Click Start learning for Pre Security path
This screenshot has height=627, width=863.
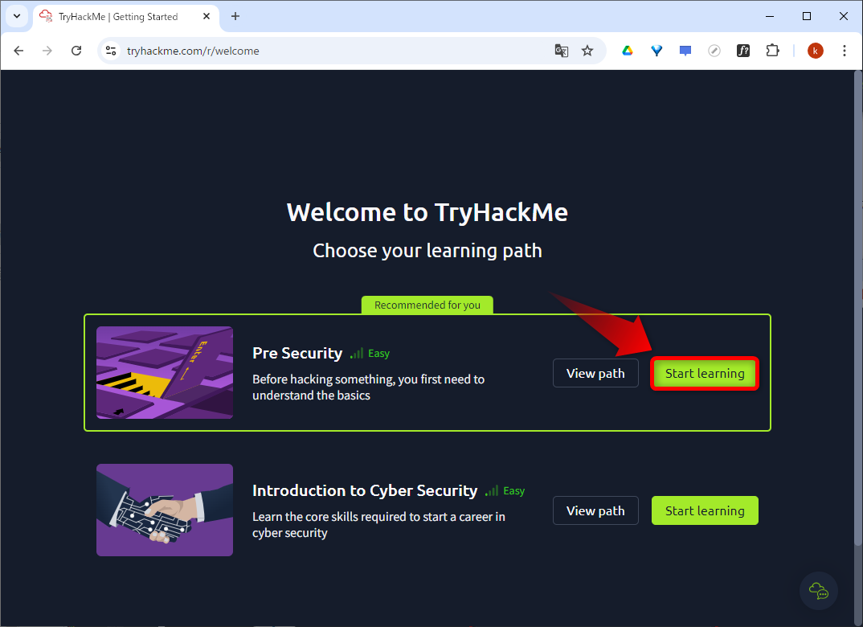pyautogui.click(x=705, y=373)
